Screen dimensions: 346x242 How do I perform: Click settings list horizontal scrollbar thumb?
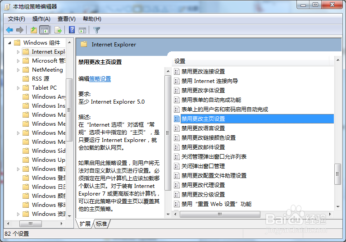[x=220, y=214]
